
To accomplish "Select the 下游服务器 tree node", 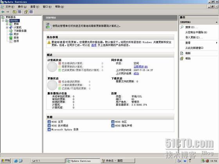I will click(20, 31).
